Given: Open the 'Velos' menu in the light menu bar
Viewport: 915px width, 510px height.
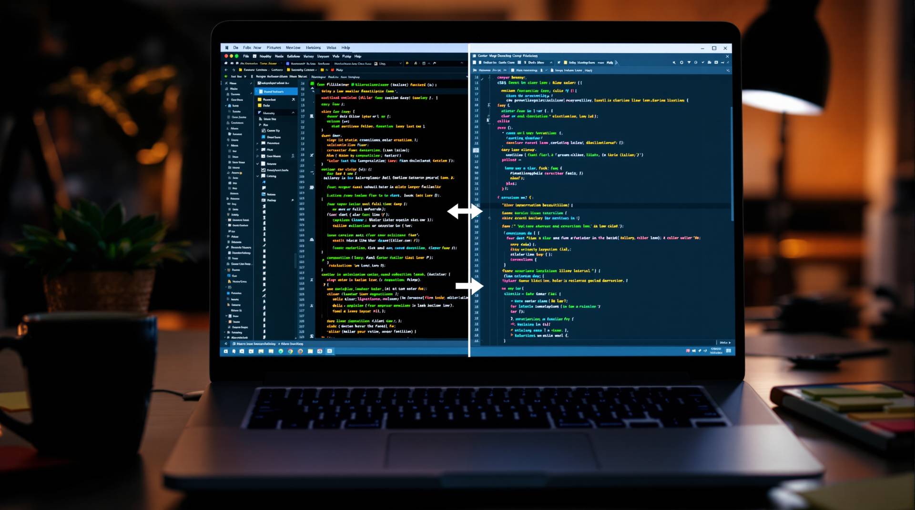Looking at the screenshot, I should point(331,48).
